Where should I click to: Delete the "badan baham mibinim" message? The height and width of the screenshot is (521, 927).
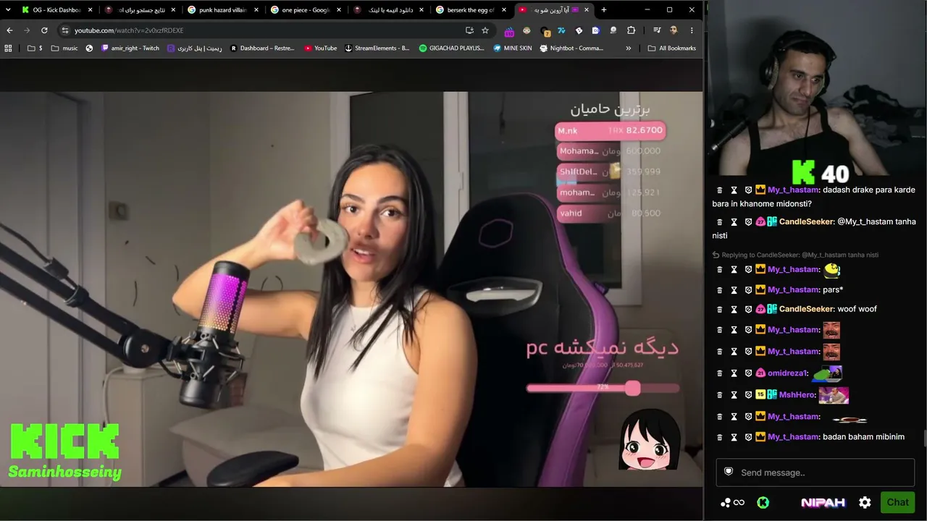(x=719, y=437)
